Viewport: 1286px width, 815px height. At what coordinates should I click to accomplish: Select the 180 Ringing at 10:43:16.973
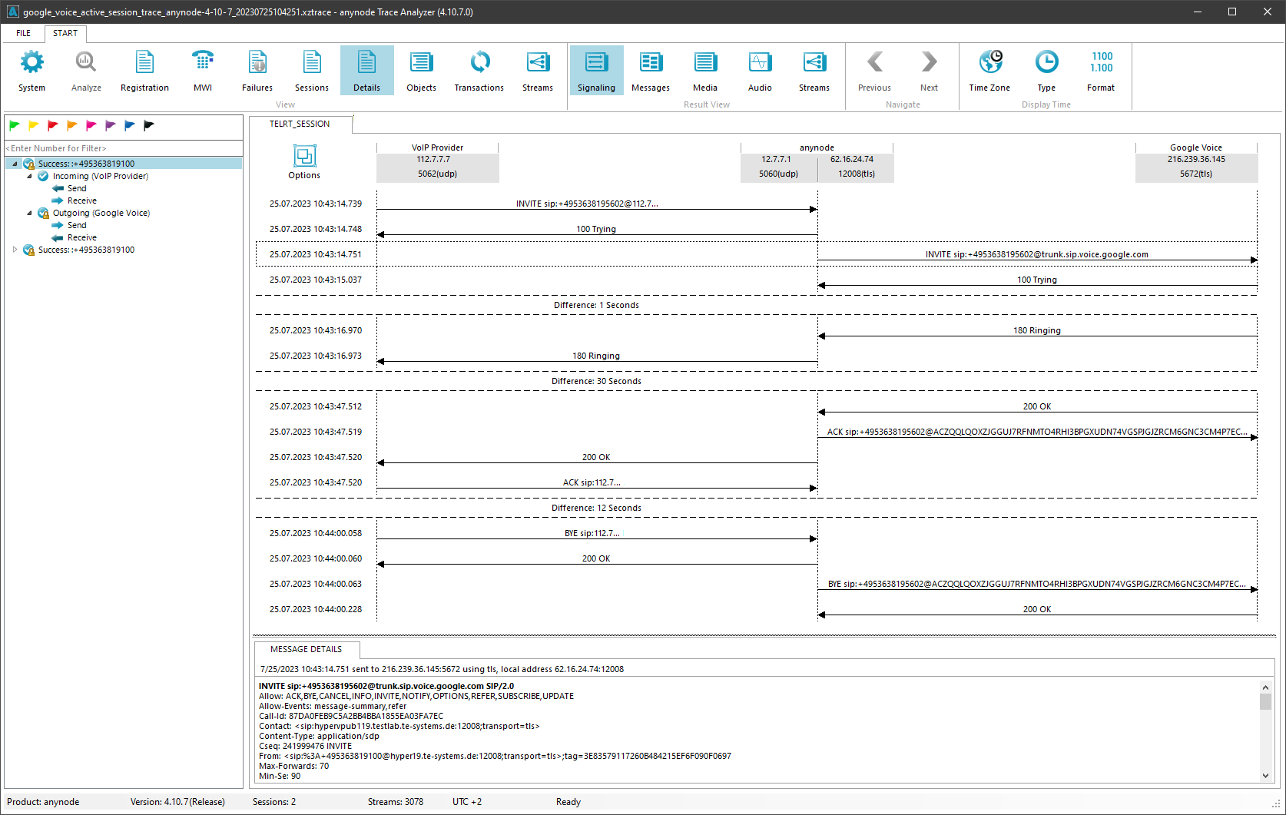(596, 356)
